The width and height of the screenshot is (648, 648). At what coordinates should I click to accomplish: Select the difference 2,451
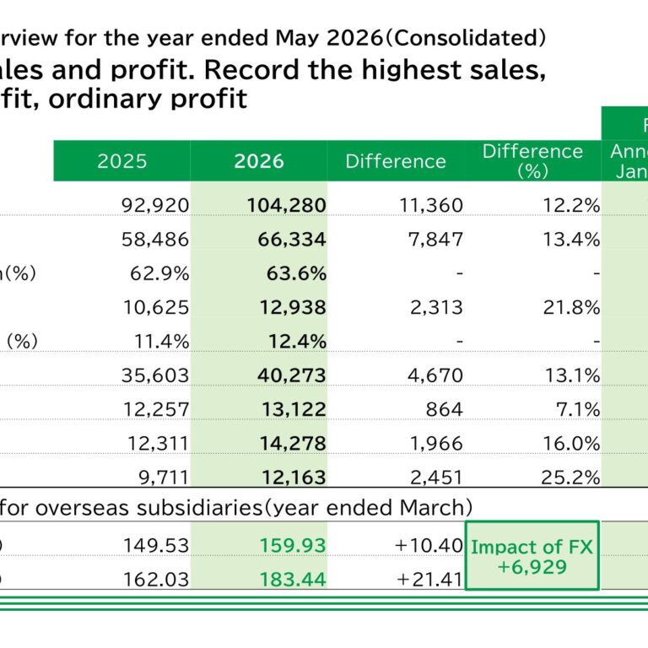[436, 478]
